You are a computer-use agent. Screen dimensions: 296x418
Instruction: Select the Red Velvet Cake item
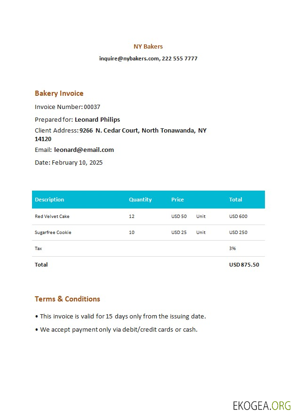point(52,217)
